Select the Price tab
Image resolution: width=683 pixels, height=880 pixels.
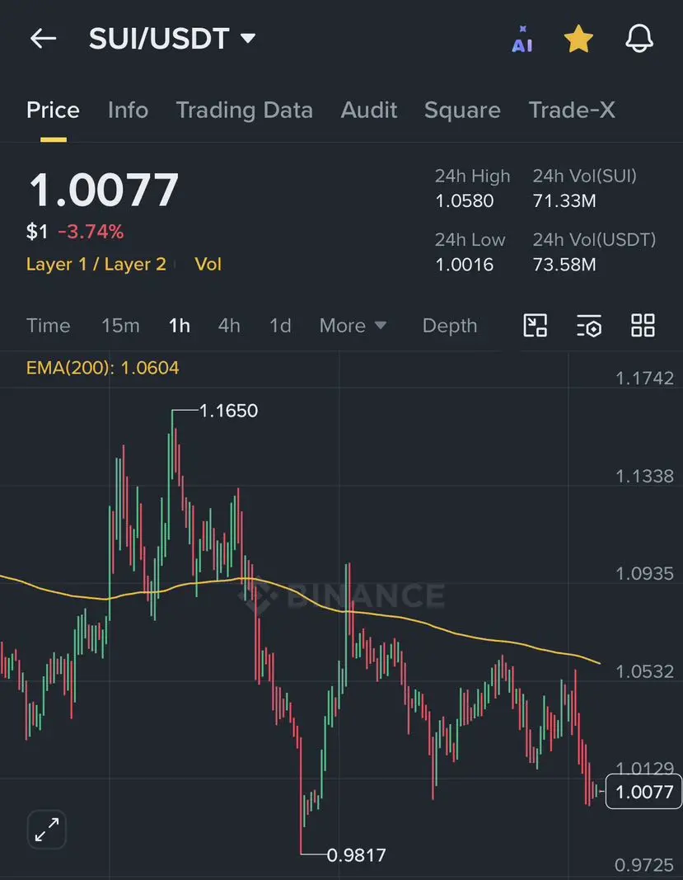tap(53, 110)
